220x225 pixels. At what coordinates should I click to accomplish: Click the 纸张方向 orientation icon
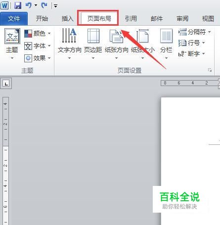(116, 36)
